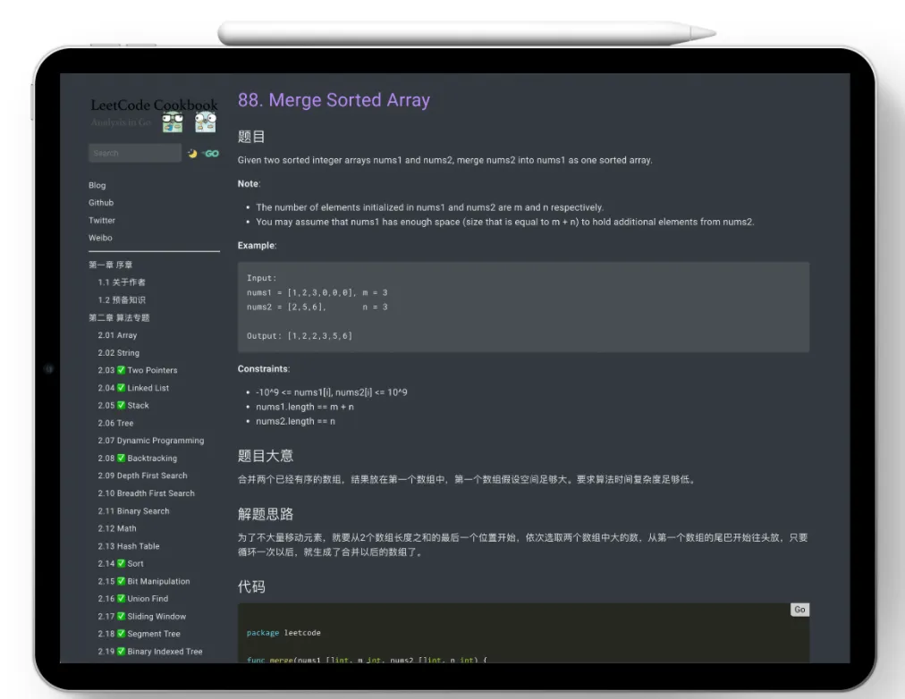This screenshot has height=699, width=905.
Task: Open section 1.1 关于作者
Action: [122, 282]
